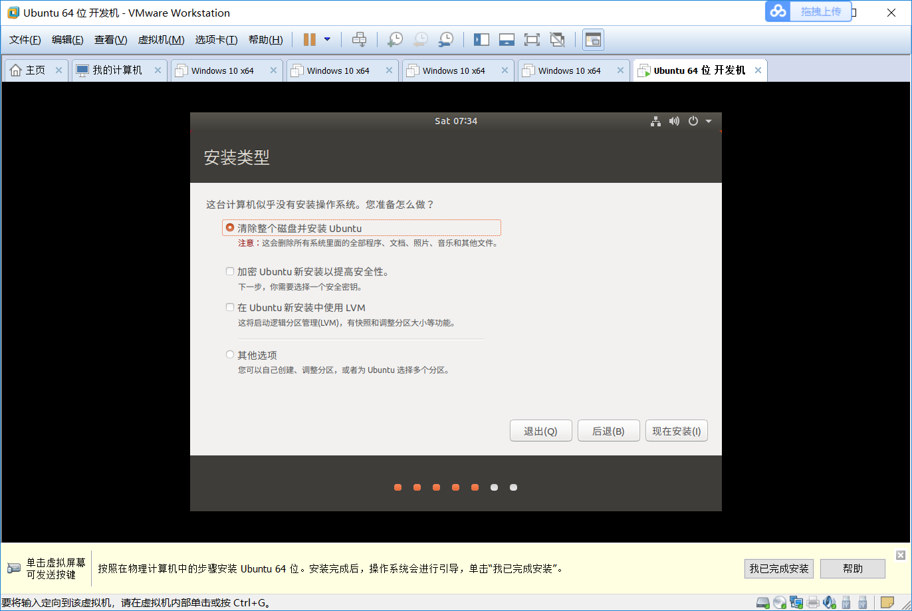Click the sound card status bar icon
This screenshot has height=611, width=912.
tap(830, 603)
